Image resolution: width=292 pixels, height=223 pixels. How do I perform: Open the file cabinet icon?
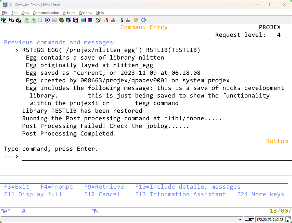pos(40,20)
